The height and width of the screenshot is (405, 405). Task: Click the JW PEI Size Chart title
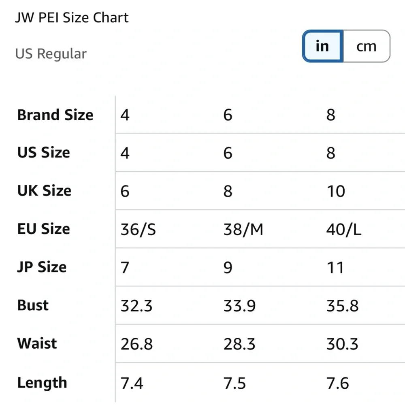click(72, 18)
